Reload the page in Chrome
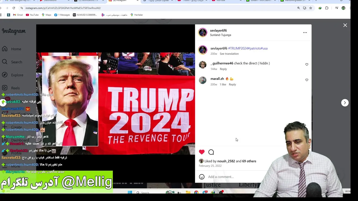The height and width of the screenshot is (201, 358). [x=14, y=8]
